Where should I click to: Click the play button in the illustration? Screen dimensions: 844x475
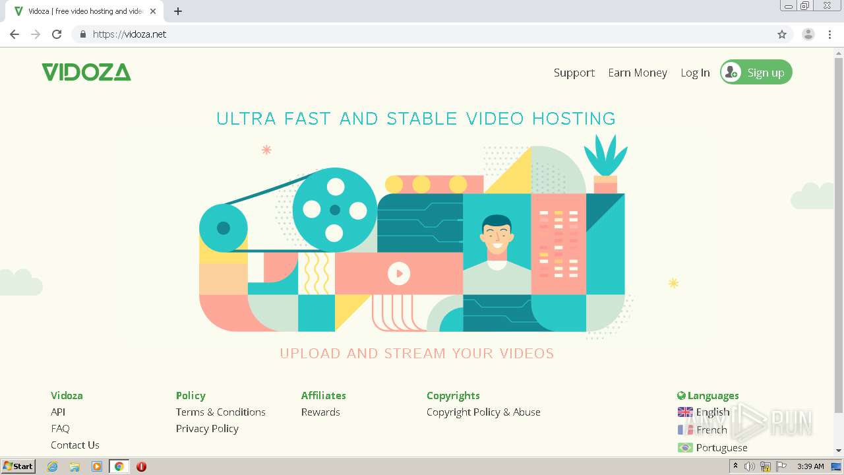tap(399, 273)
